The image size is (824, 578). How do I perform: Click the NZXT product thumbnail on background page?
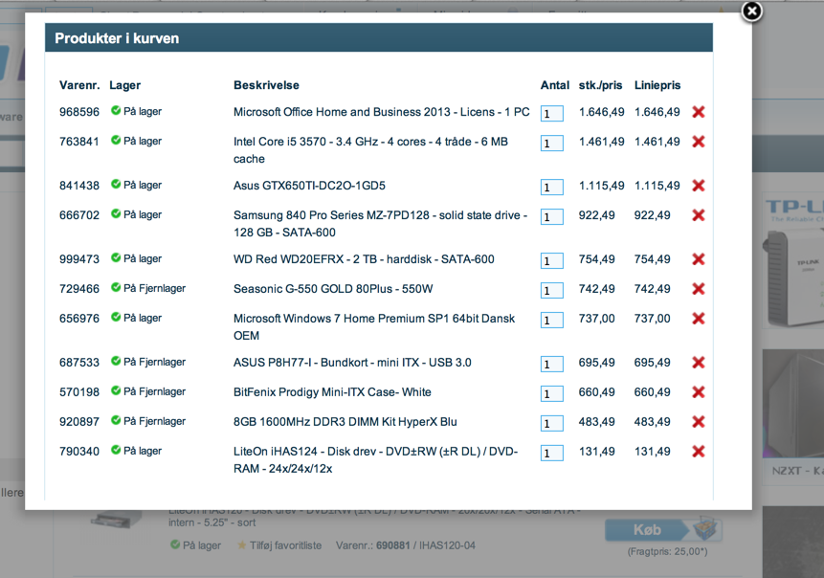tap(793, 404)
